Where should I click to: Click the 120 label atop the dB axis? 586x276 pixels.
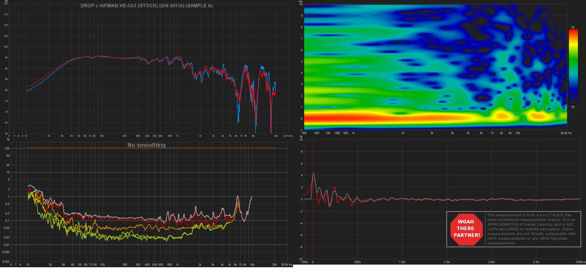[x=6, y=4]
